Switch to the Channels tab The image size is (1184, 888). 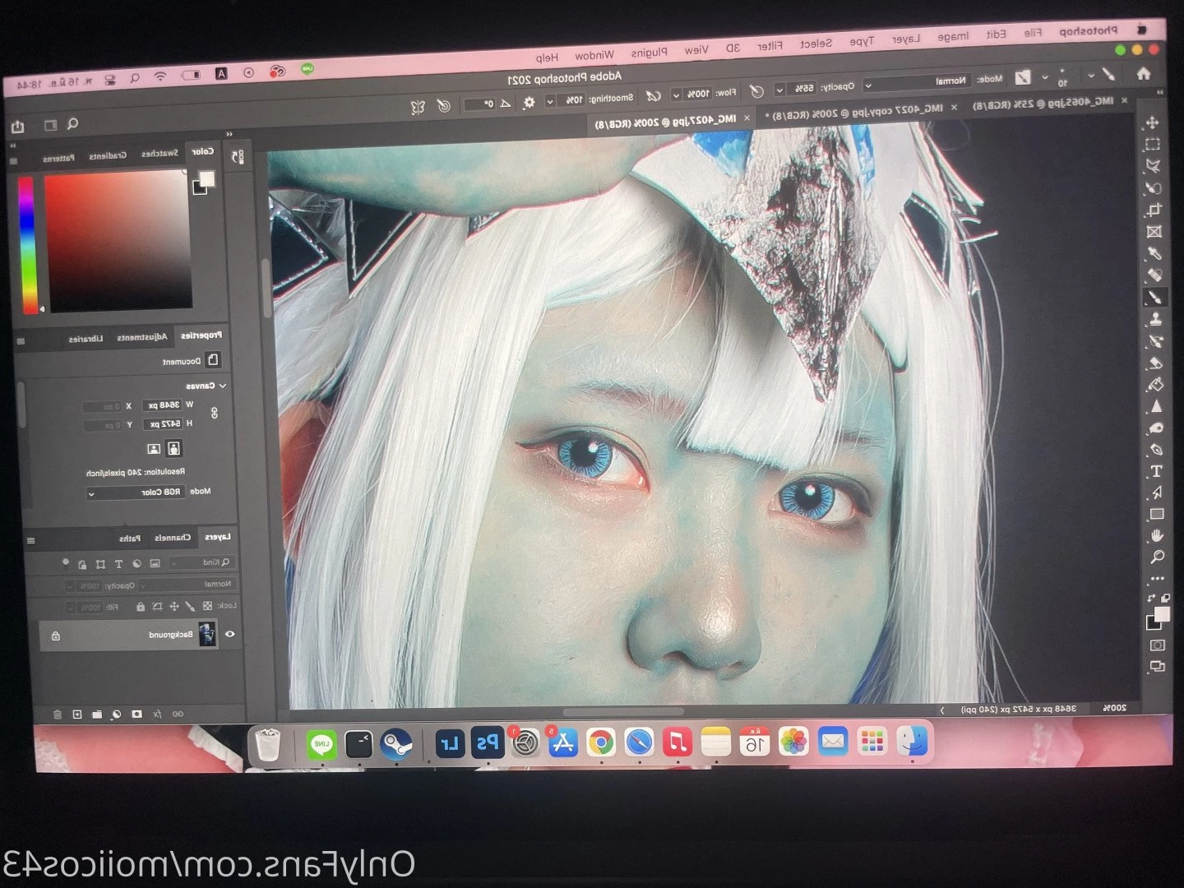173,538
